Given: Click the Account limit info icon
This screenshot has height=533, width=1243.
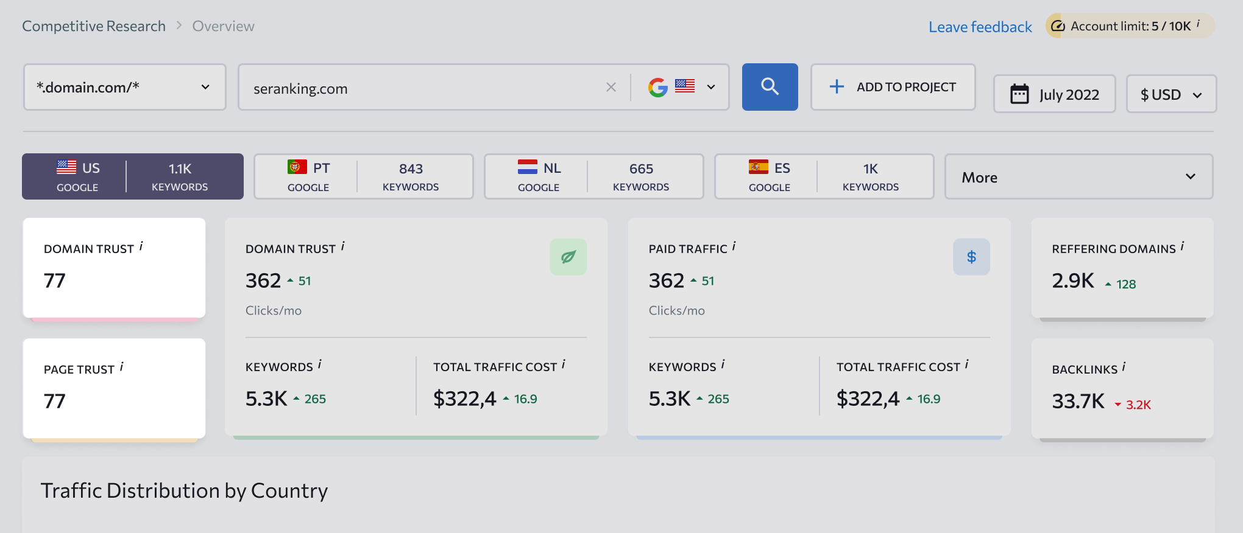Looking at the screenshot, I should point(1198,24).
